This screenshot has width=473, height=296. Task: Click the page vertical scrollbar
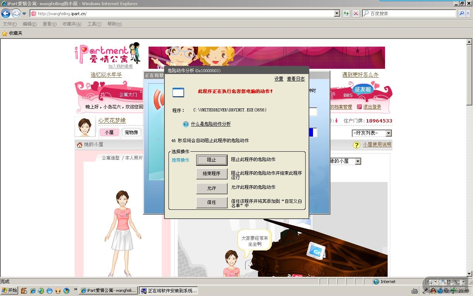(469, 158)
